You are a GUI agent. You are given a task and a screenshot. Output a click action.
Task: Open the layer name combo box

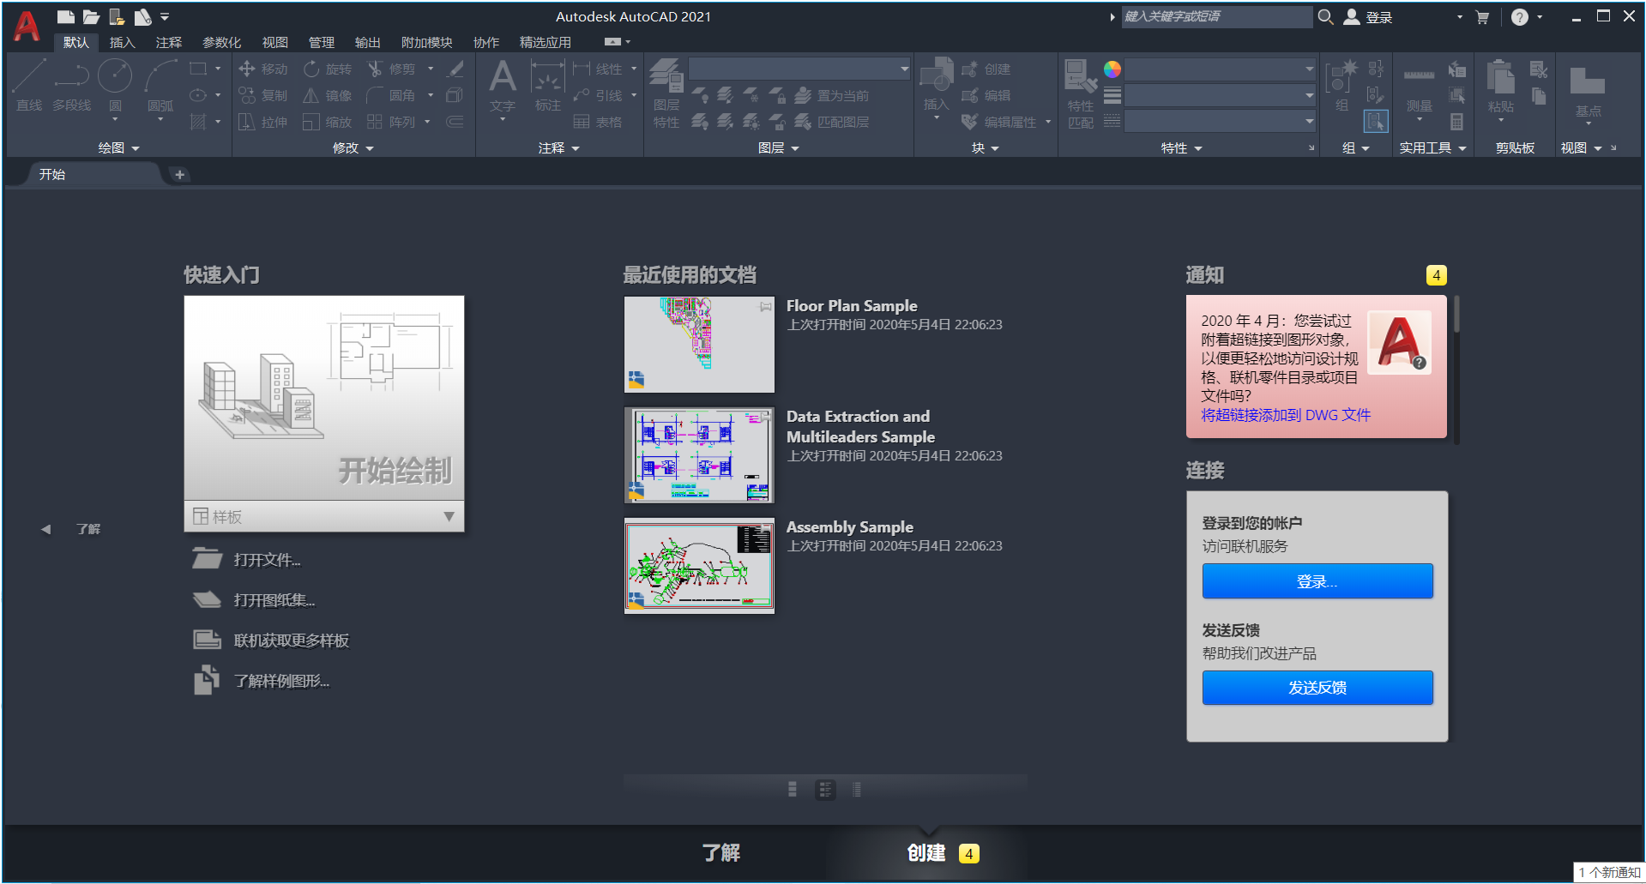tap(799, 69)
